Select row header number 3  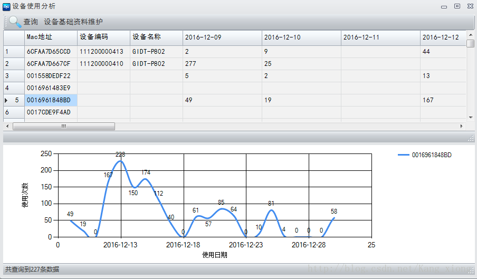click(x=14, y=76)
